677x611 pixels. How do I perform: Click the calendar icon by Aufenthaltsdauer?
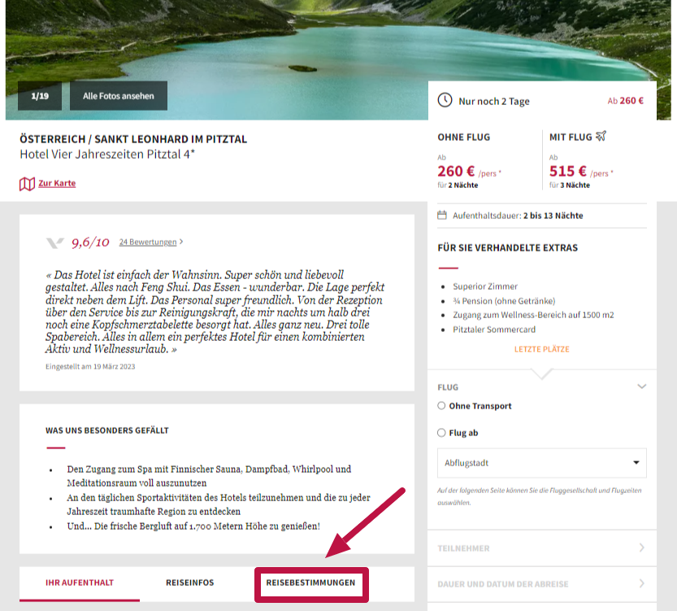442,216
